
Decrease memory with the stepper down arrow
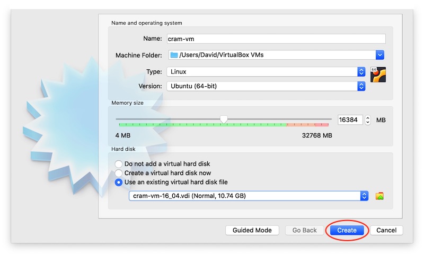point(368,123)
